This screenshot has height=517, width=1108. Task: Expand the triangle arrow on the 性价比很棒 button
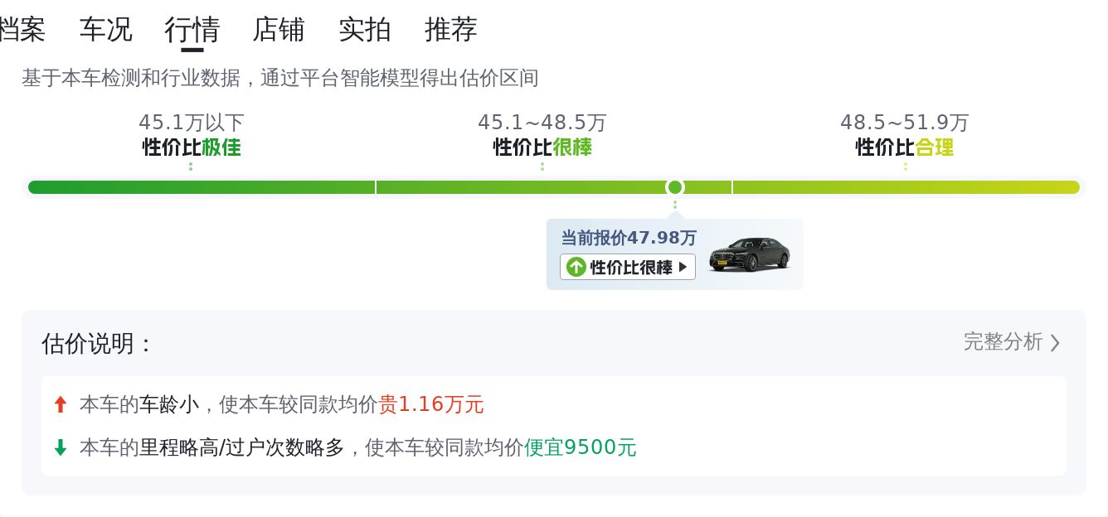click(683, 267)
